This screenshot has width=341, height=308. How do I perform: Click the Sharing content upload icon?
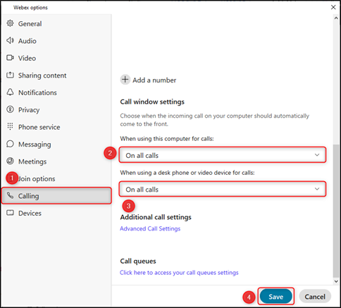(10, 75)
